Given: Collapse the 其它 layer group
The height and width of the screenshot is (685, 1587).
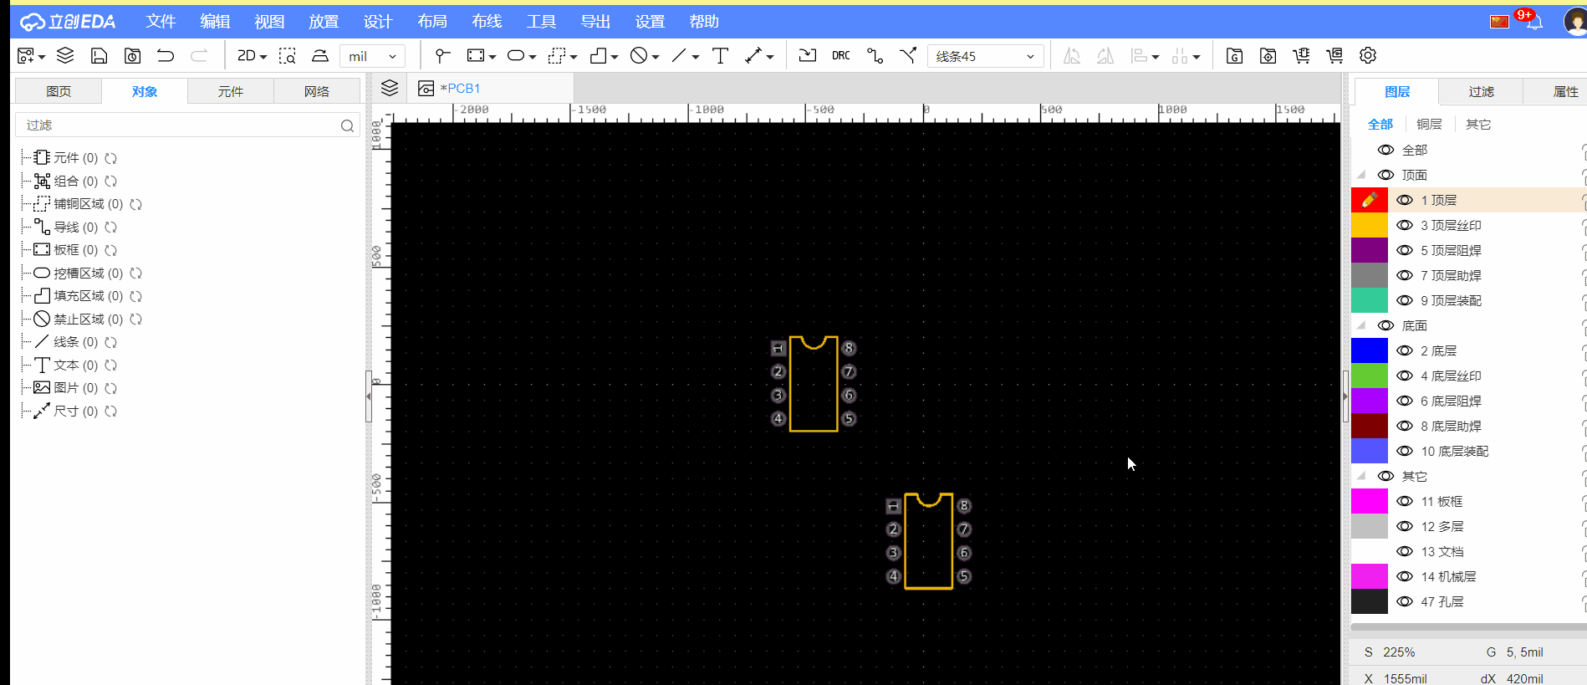Looking at the screenshot, I should pos(1361,476).
